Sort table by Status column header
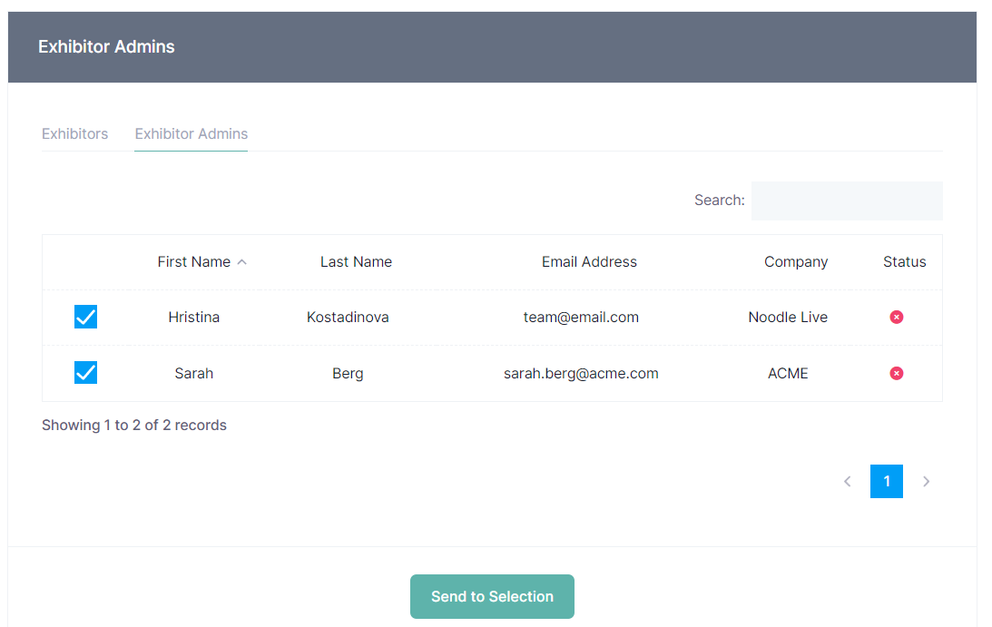 click(904, 262)
